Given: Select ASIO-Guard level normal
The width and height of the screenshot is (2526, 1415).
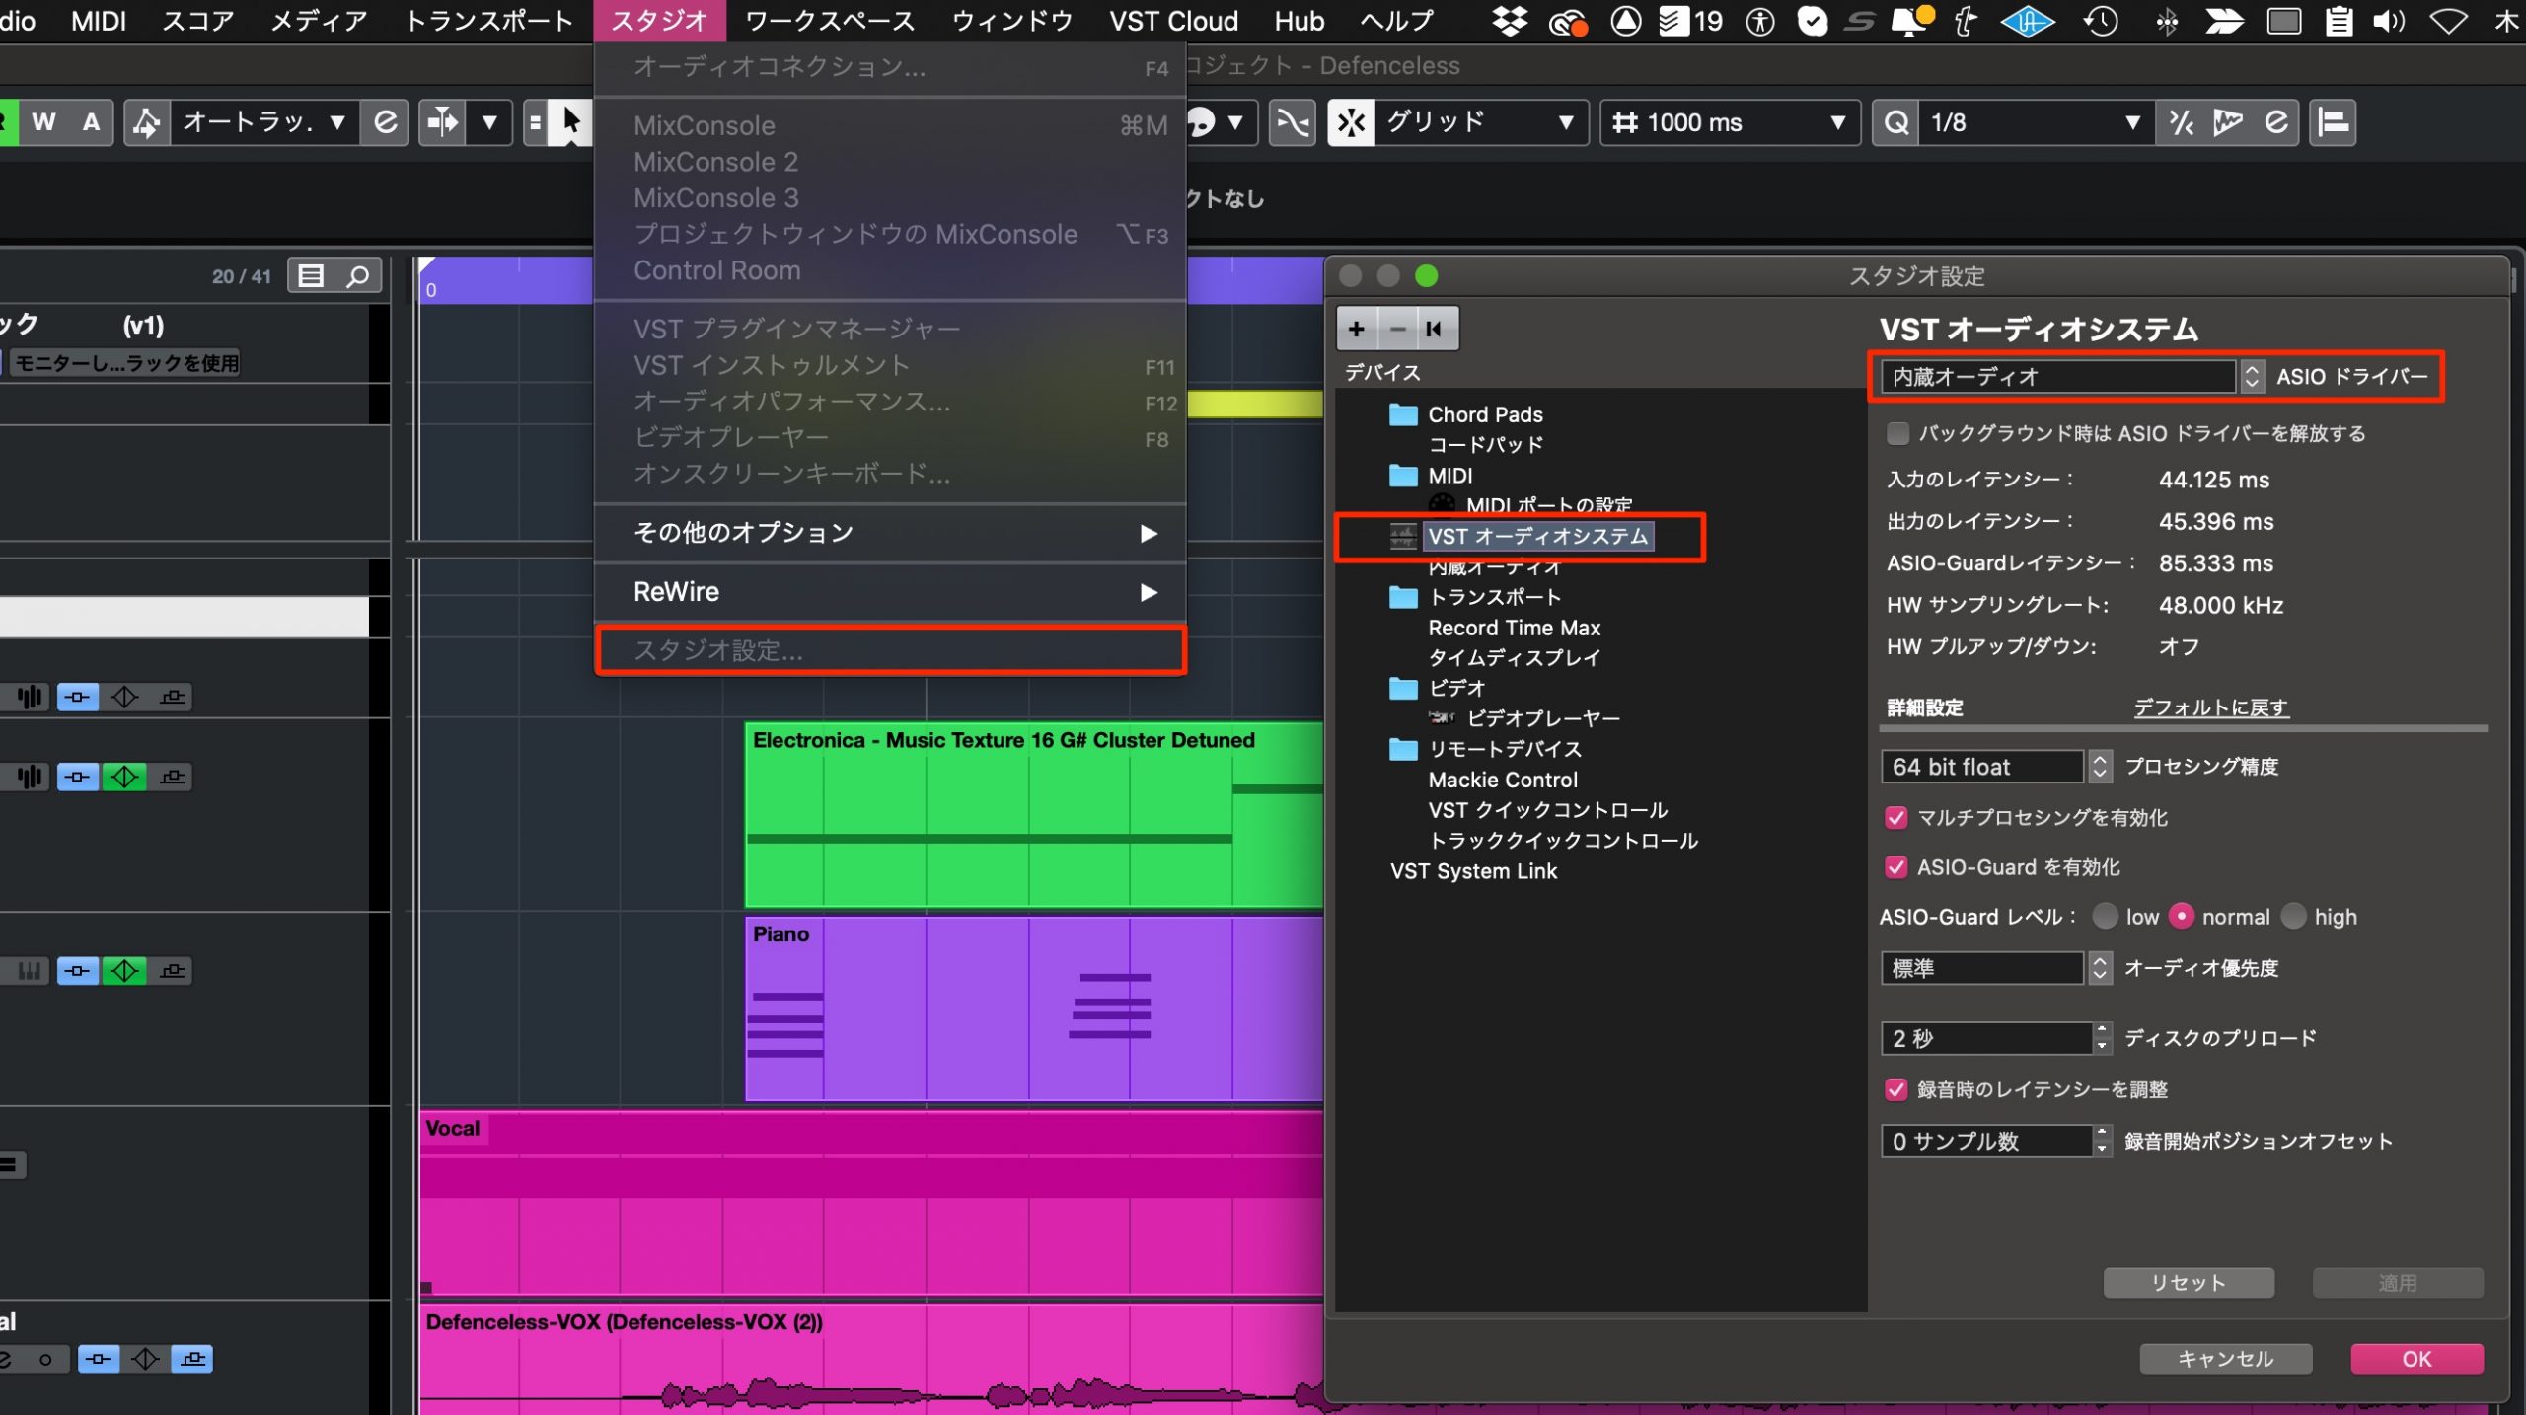Looking at the screenshot, I should pyautogui.click(x=2182, y=917).
